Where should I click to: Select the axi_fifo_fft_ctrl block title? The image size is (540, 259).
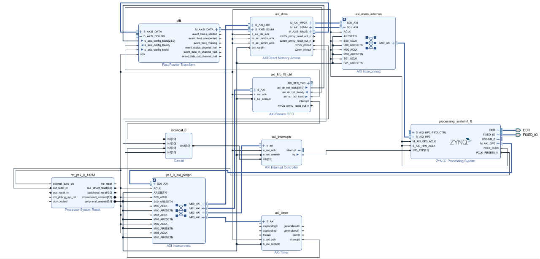click(281, 74)
